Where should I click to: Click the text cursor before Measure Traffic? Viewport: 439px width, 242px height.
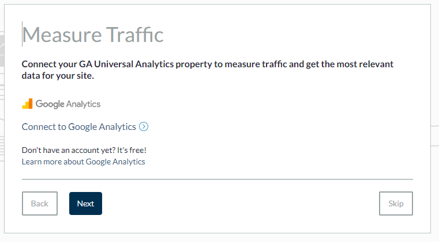coord(22,34)
